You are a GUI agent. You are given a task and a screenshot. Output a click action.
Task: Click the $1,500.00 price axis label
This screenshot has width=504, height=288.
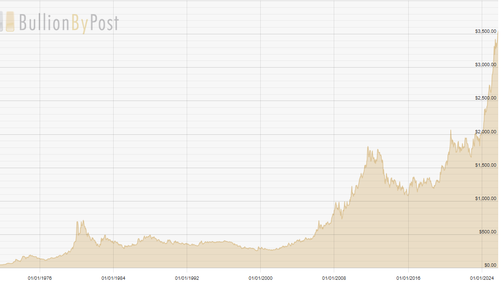pos(485,165)
